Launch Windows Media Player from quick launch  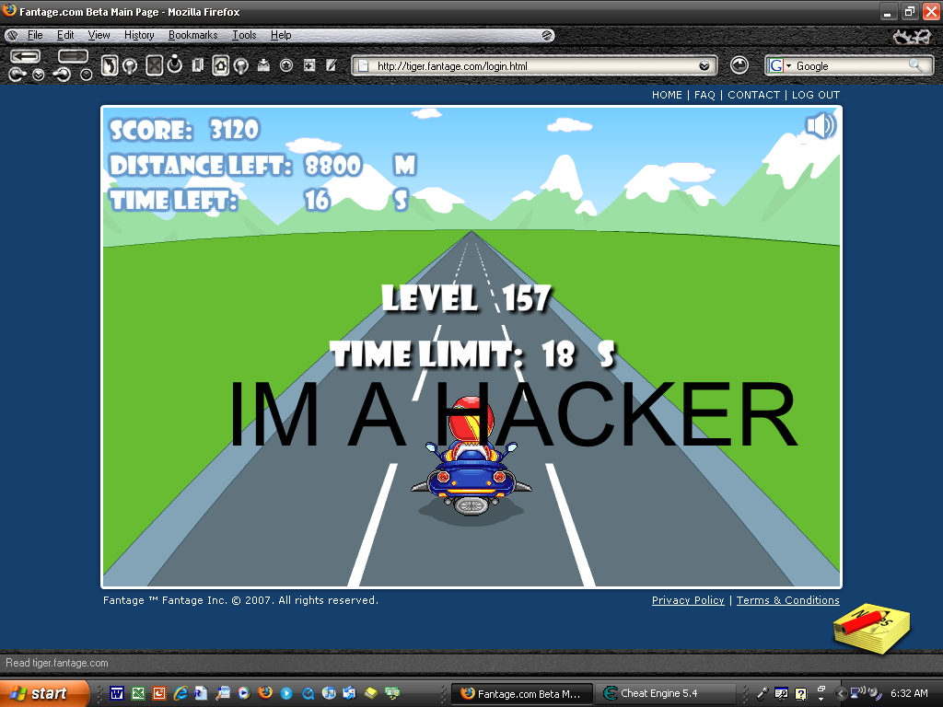pos(243,693)
